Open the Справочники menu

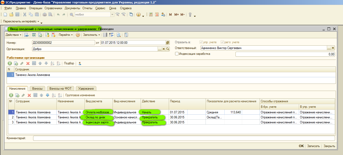tap(53, 8)
